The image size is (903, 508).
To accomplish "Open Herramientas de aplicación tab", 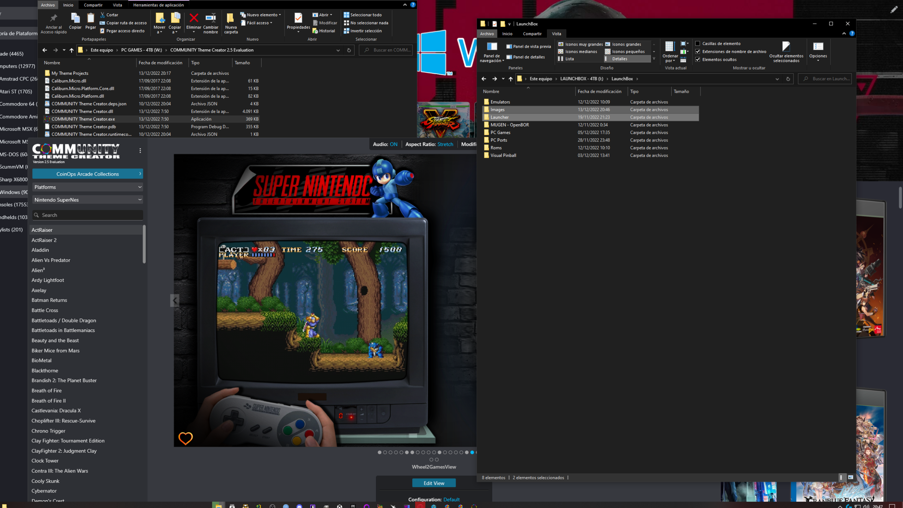I will (x=158, y=5).
